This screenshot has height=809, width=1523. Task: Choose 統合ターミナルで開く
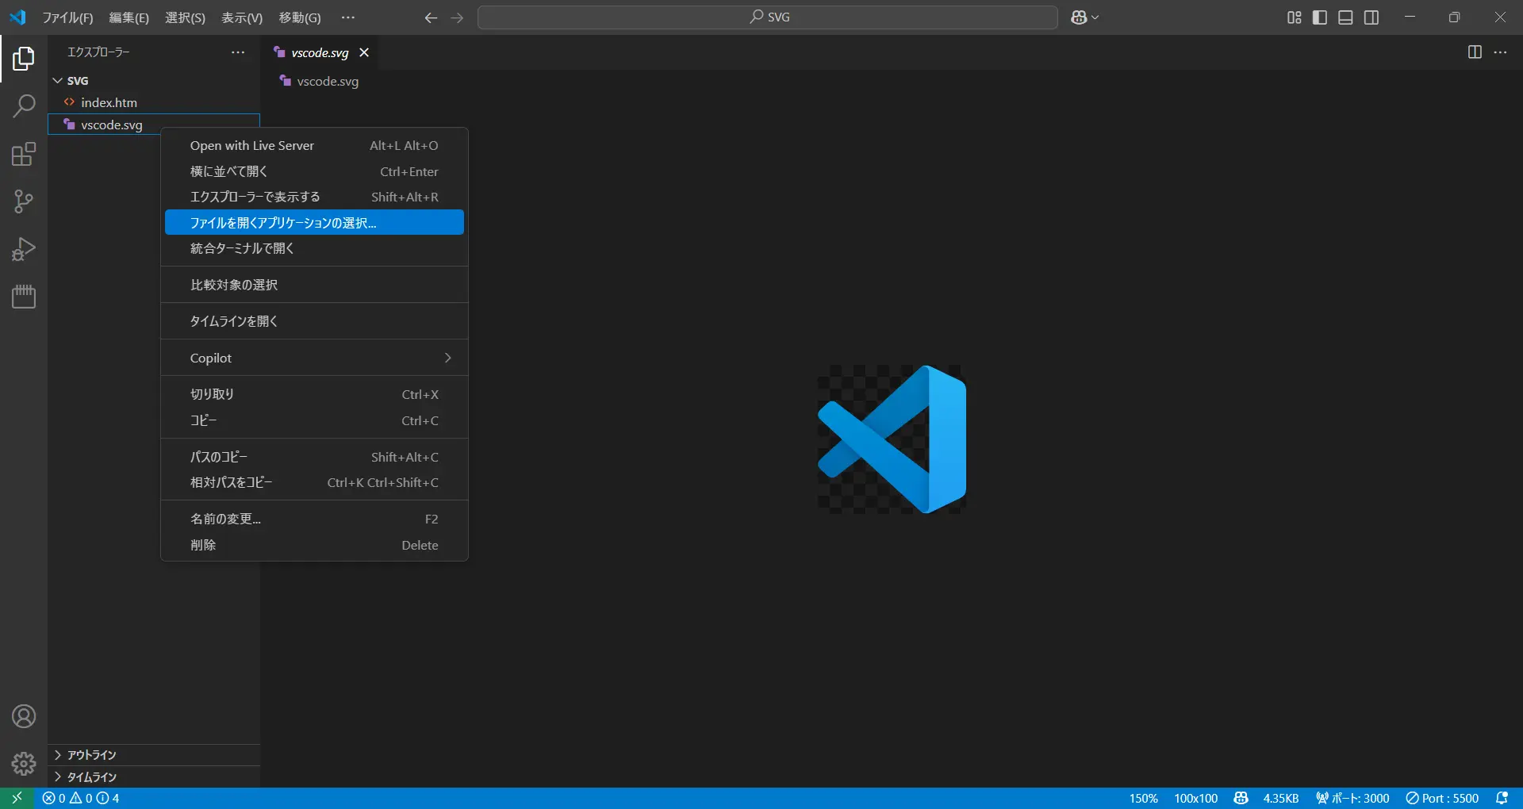(x=314, y=248)
